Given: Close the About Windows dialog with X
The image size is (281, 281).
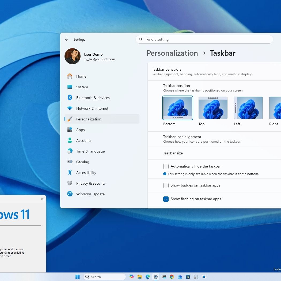Looking at the screenshot, I should [x=42, y=199].
